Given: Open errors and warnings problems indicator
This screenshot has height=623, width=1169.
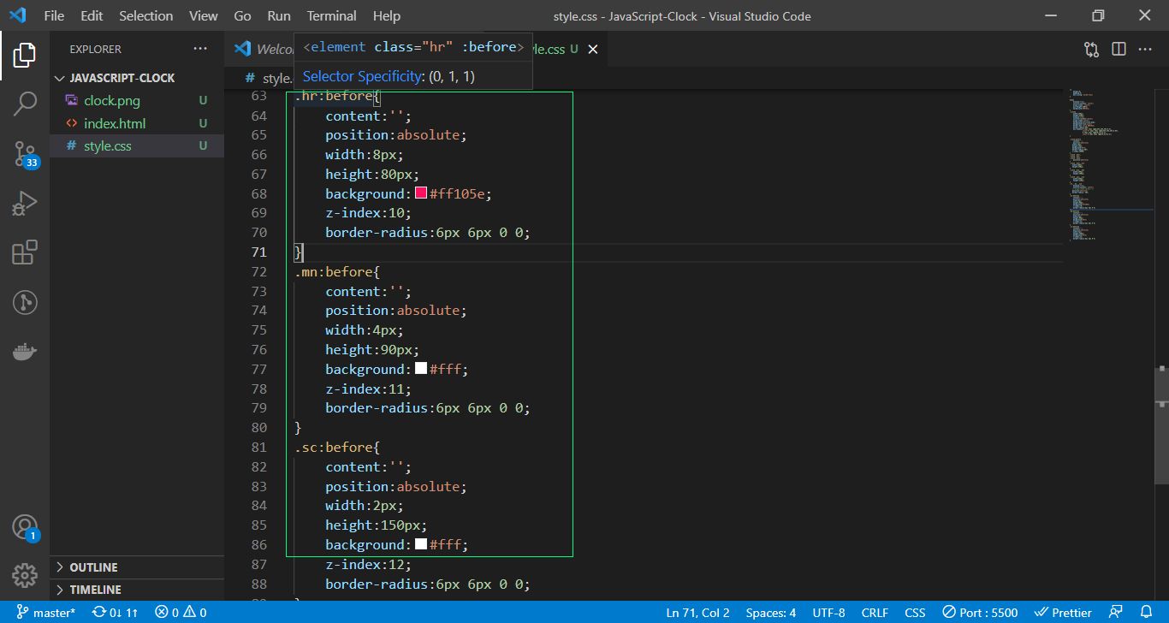Looking at the screenshot, I should tap(181, 613).
